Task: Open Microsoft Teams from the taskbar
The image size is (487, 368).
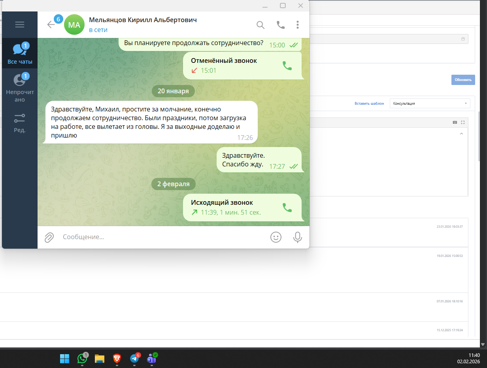Action: click(x=152, y=359)
